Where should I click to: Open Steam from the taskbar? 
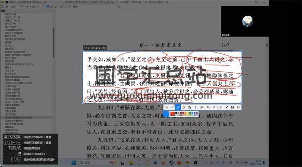point(171,163)
